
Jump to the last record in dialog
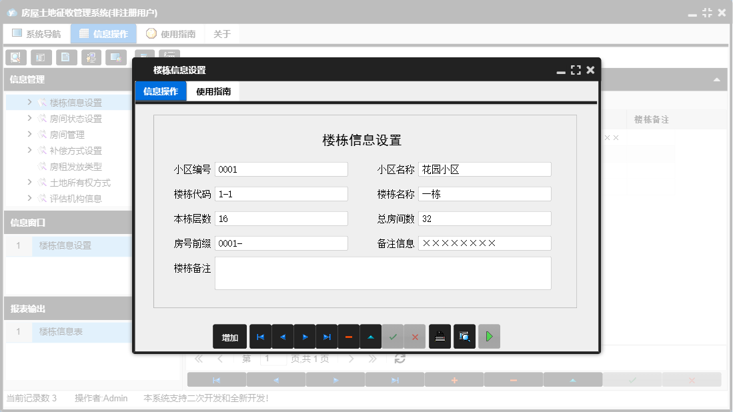point(326,337)
